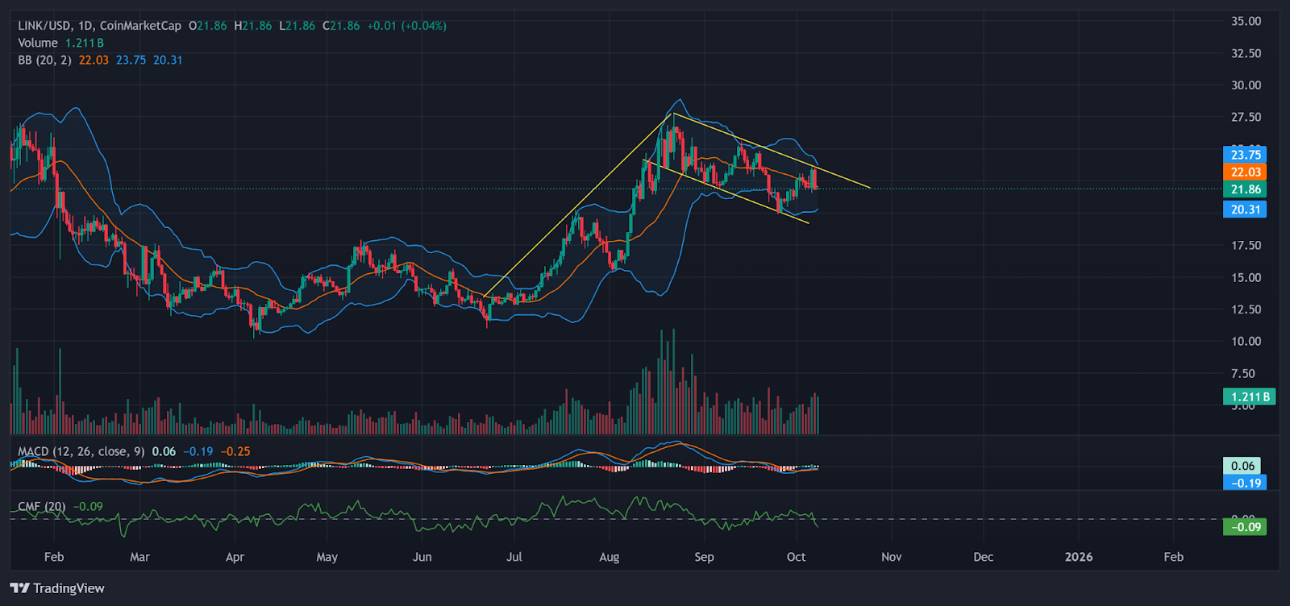Select the green -0.09 CMF axis tag
The width and height of the screenshot is (1290, 606).
pos(1245,527)
